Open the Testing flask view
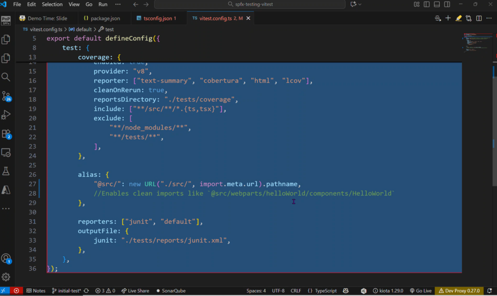The height and width of the screenshot is (296, 497). tap(6, 171)
